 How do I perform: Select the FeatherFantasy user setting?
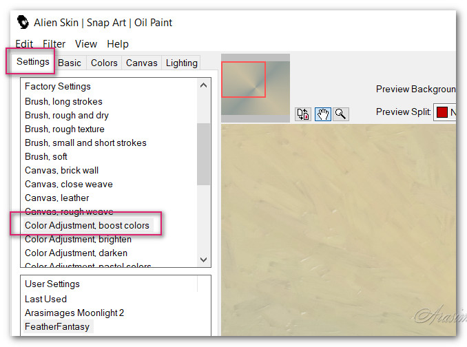point(57,326)
